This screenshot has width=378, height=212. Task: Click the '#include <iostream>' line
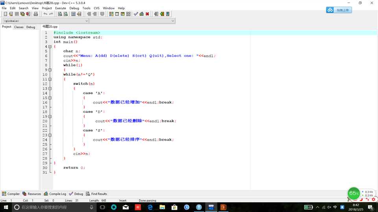coord(77,33)
